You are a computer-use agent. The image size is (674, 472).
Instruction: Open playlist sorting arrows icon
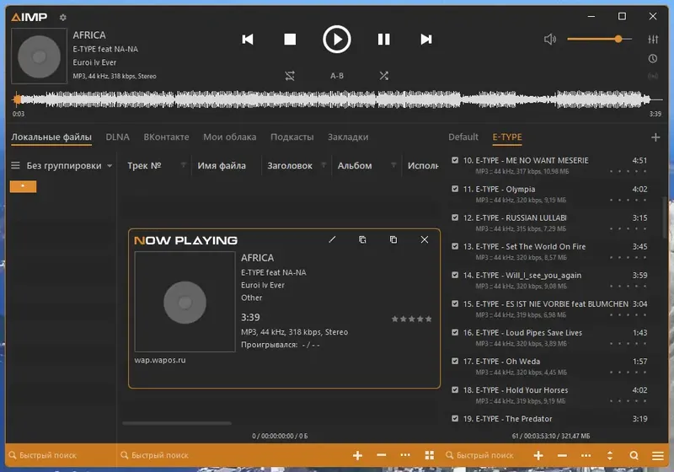tap(610, 455)
